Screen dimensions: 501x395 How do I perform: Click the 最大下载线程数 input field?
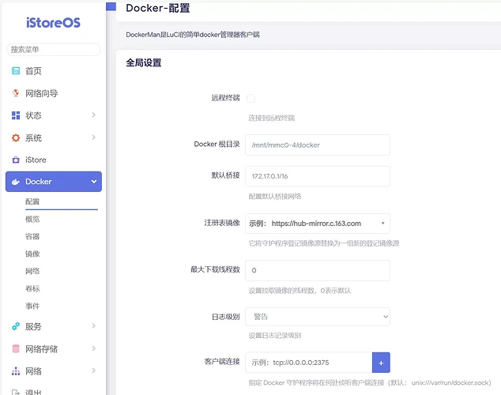318,270
